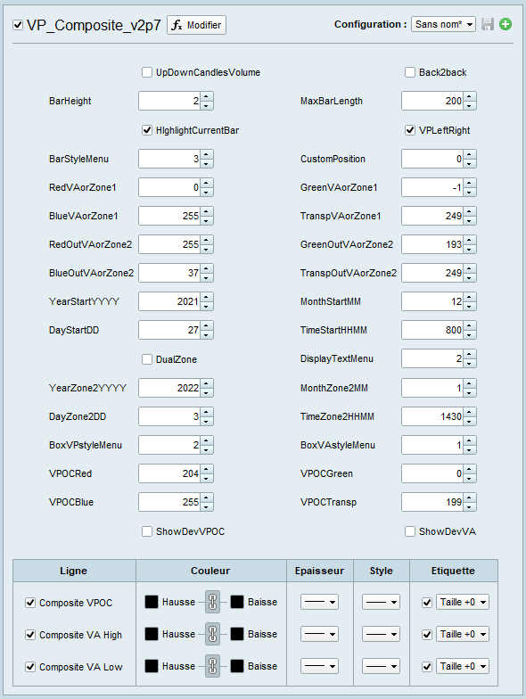Increase BarStyleMenu with the up arrow
The image size is (526, 699).
(207, 154)
